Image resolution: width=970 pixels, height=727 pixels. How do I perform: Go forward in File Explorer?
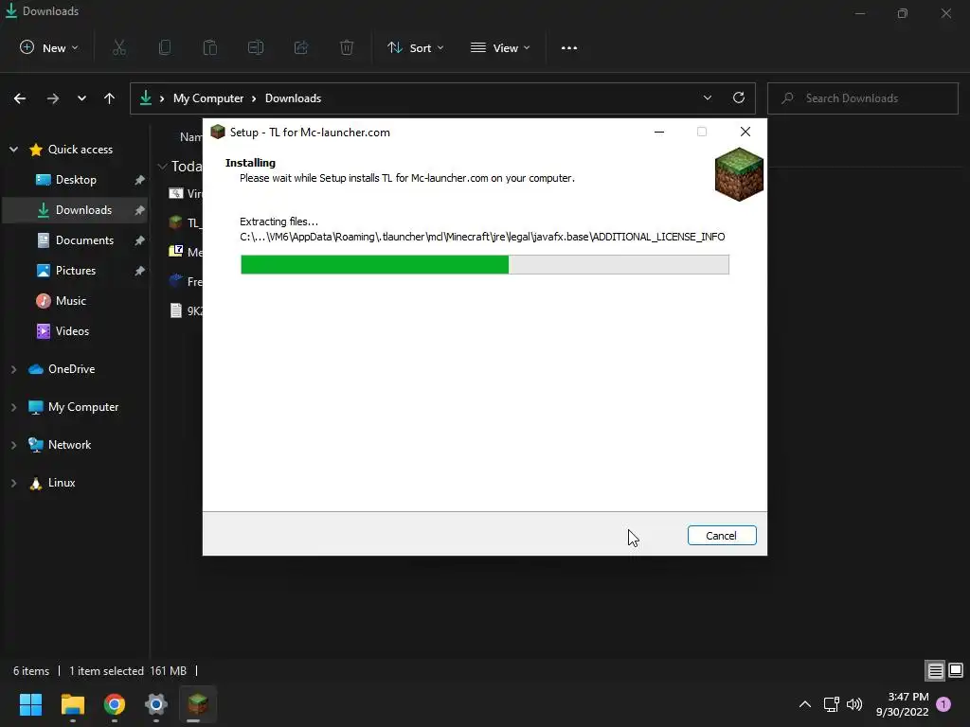tap(53, 98)
